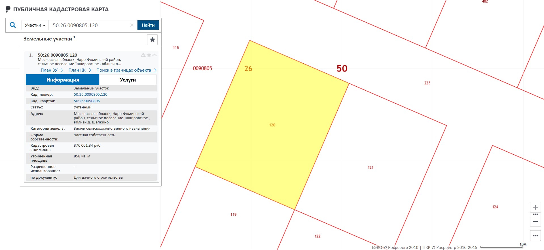Zoom in the map with plus button
Screen dimensions: 544x250
535,207
